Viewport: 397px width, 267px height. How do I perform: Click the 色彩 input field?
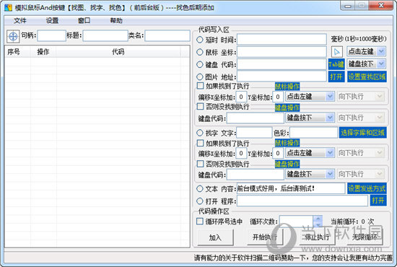pyautogui.click(x=314, y=133)
